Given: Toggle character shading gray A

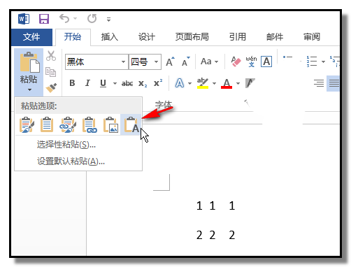Looking at the screenshot, I should (250, 83).
